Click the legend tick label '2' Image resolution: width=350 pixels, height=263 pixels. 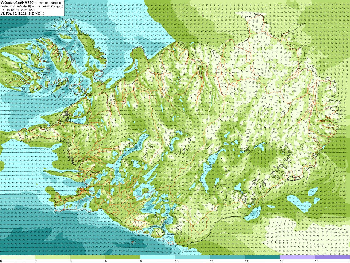point(36,261)
